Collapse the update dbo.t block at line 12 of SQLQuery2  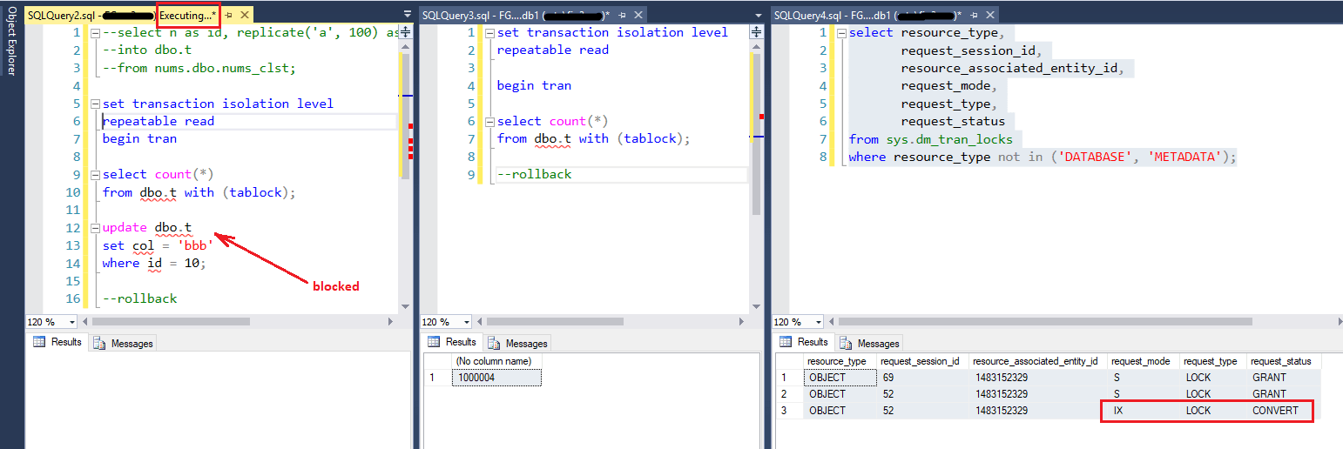96,228
